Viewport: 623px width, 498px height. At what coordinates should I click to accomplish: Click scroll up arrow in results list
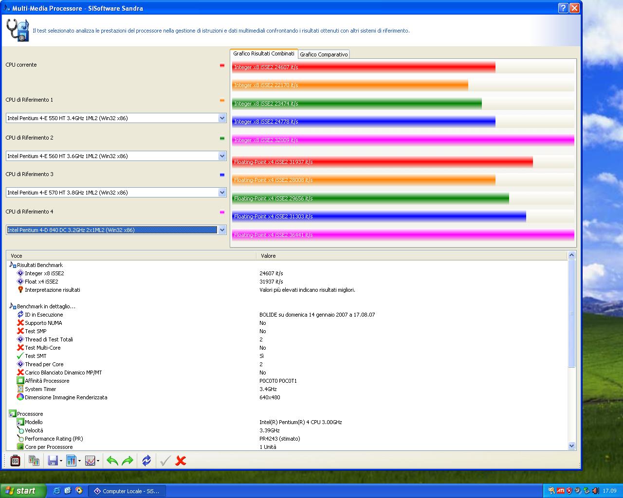(571, 255)
